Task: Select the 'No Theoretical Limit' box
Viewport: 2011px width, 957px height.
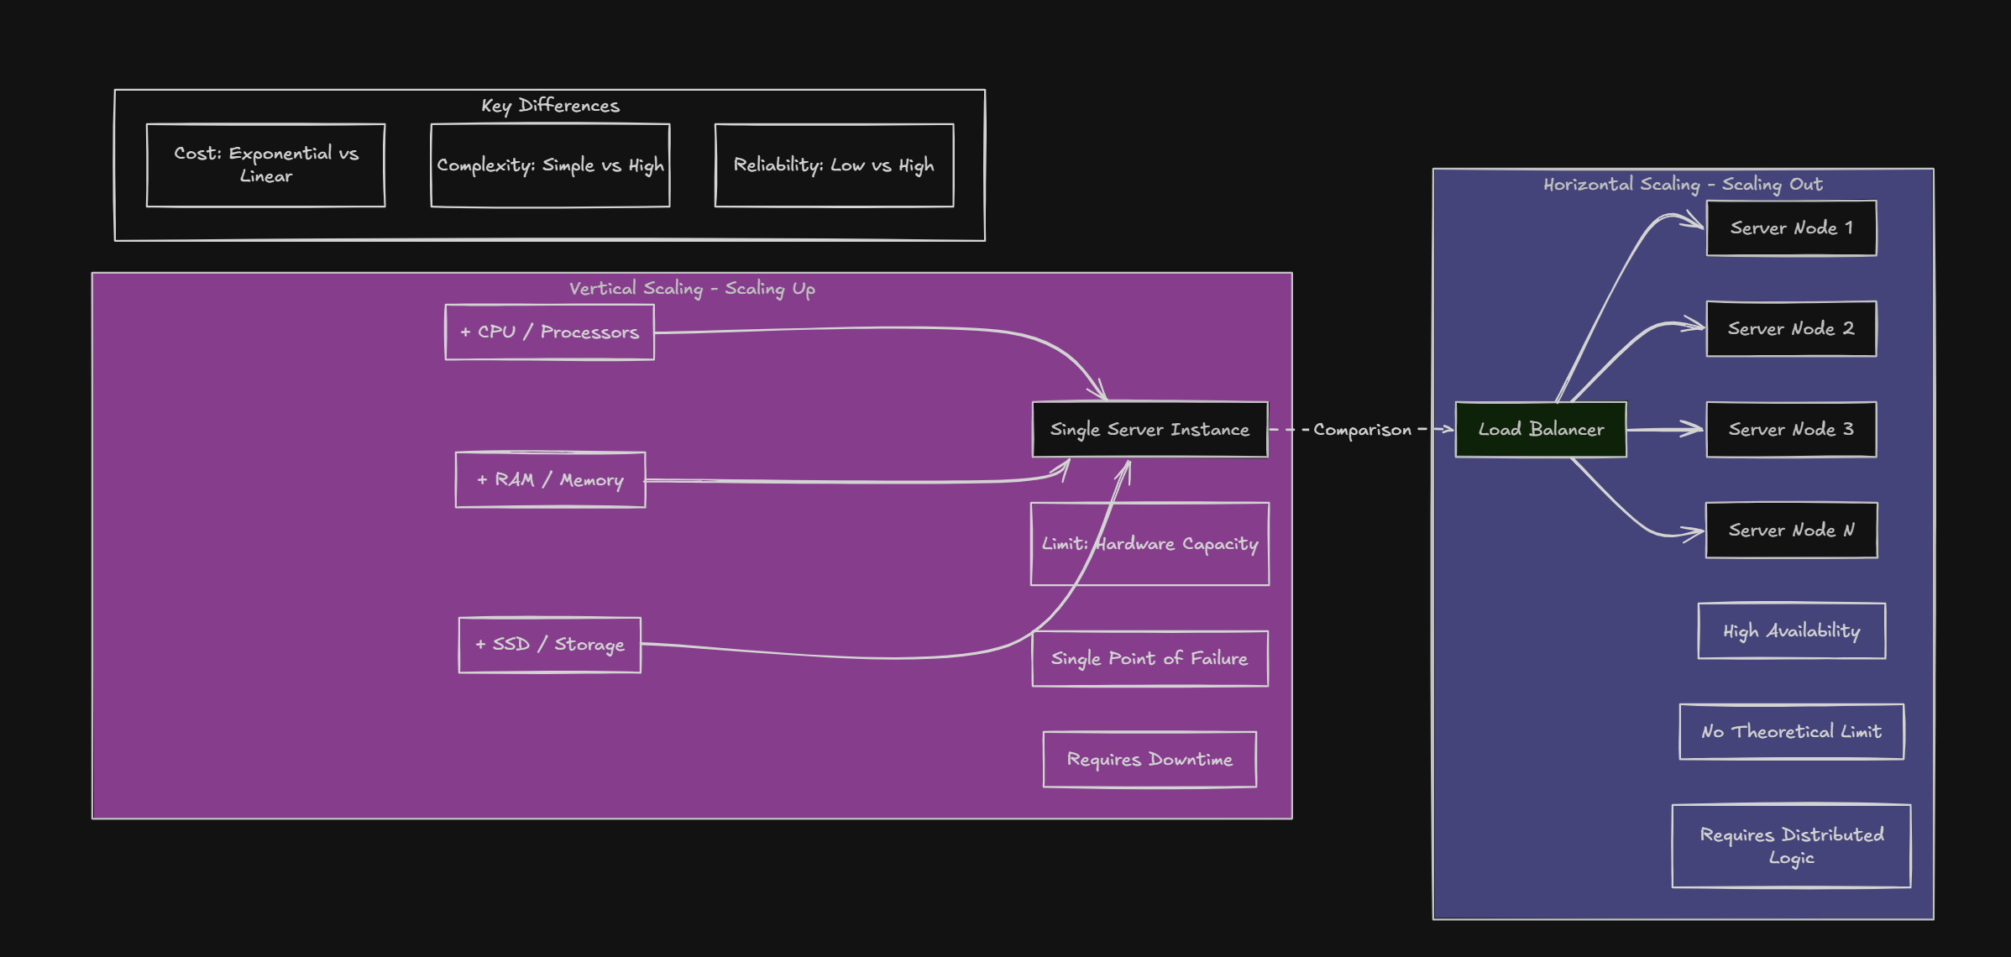Action: 1791,732
